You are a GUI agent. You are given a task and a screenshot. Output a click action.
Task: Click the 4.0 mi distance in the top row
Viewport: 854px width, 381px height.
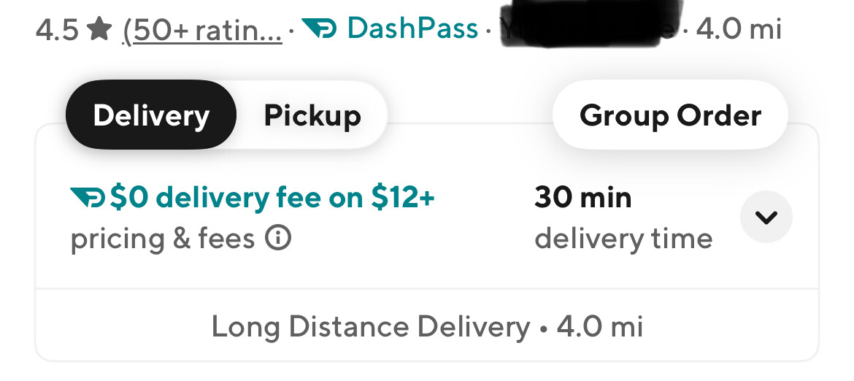click(739, 30)
